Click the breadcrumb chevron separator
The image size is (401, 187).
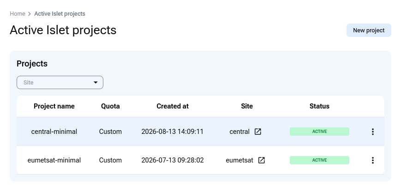click(x=30, y=14)
